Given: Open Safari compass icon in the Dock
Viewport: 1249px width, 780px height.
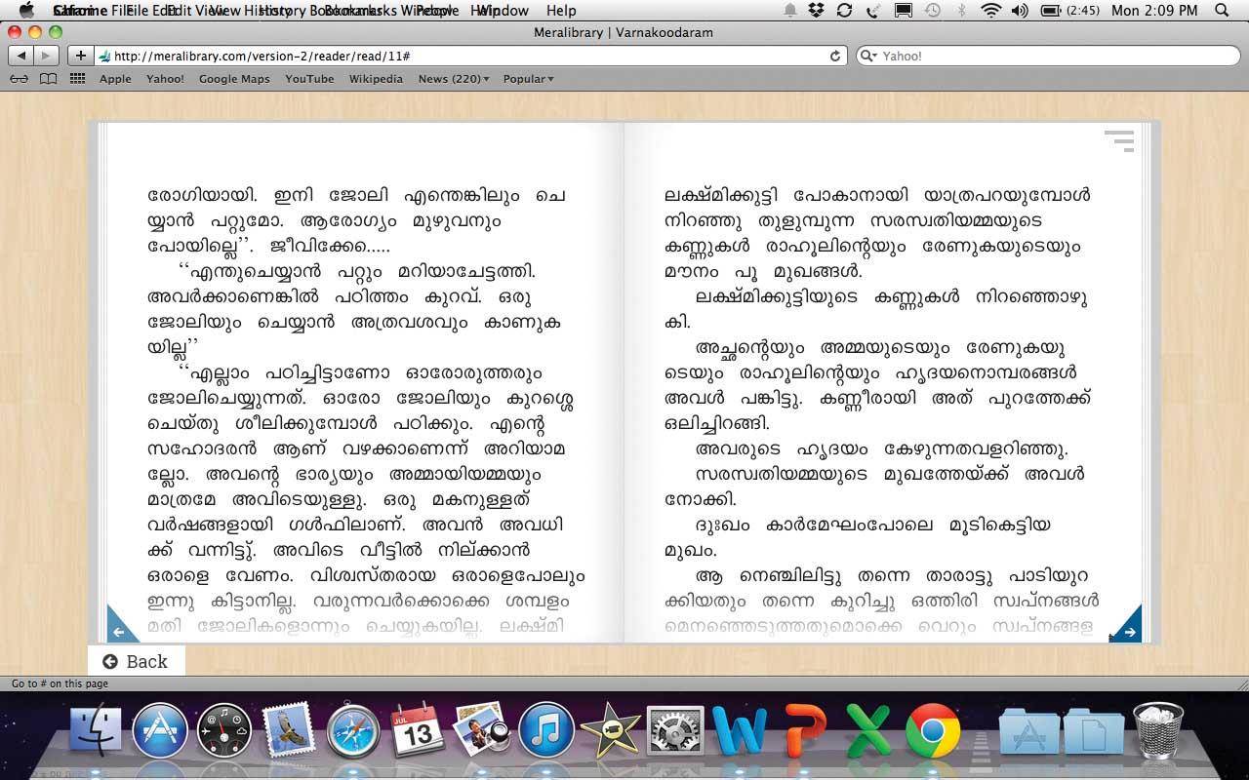Looking at the screenshot, I should [x=353, y=730].
